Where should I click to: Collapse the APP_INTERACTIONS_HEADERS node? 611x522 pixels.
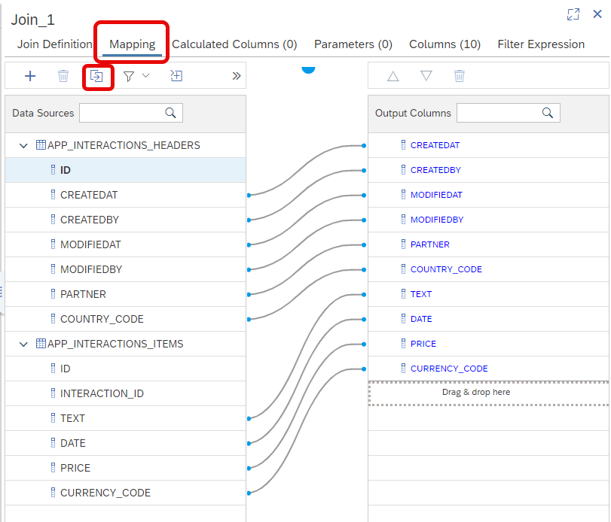point(23,146)
